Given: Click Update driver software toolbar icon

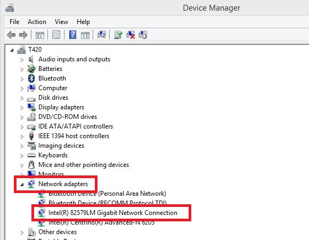Looking at the screenshot, I should (118, 35).
